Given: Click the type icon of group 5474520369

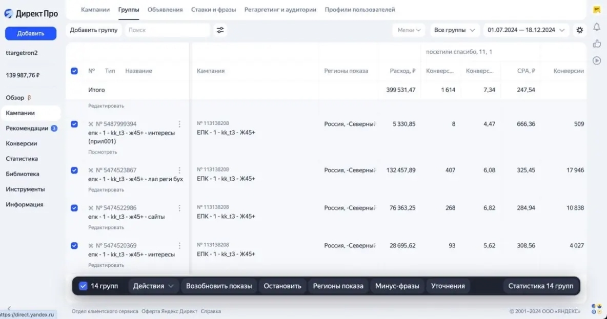Looking at the screenshot, I should coord(91,246).
